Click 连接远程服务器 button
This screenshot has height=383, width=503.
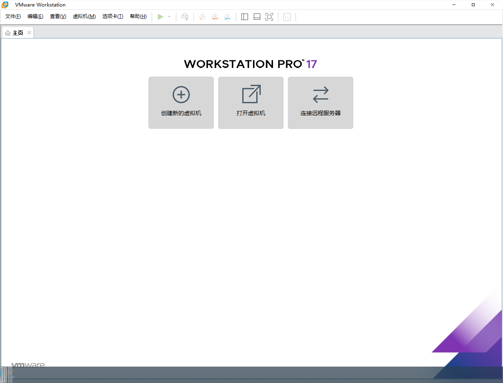pyautogui.click(x=321, y=103)
